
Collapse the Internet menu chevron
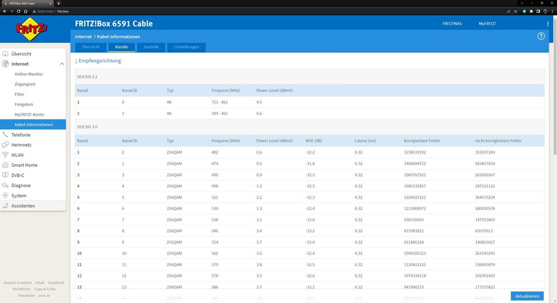pos(61,64)
